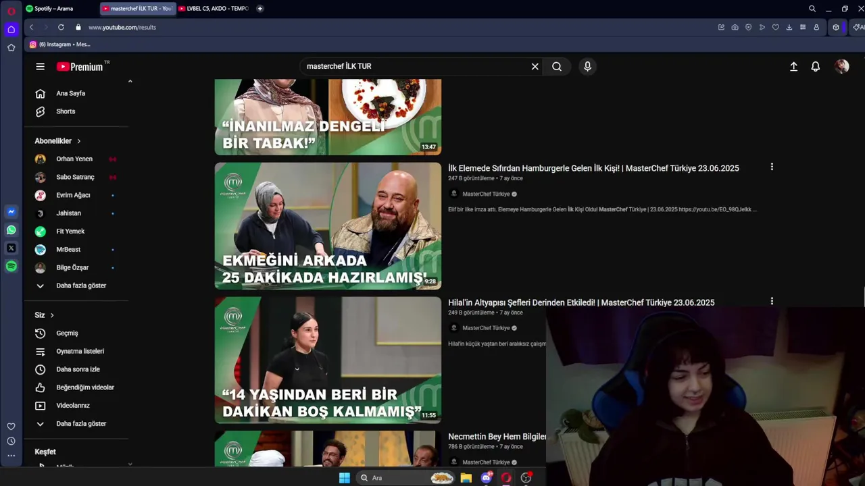865x486 pixels.
Task: Open the upload/create icon in YouTube header
Action: [x=793, y=66]
